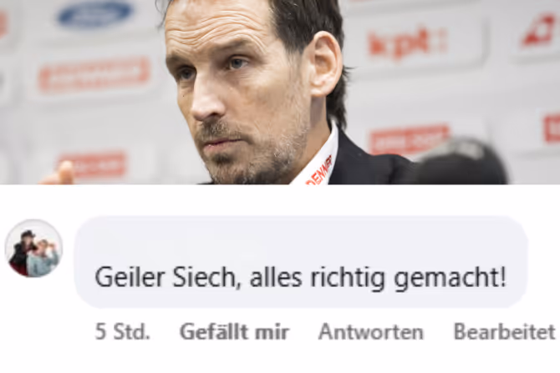
Task: Click the partially cut-off red logo at right edge
Action: coord(552,128)
